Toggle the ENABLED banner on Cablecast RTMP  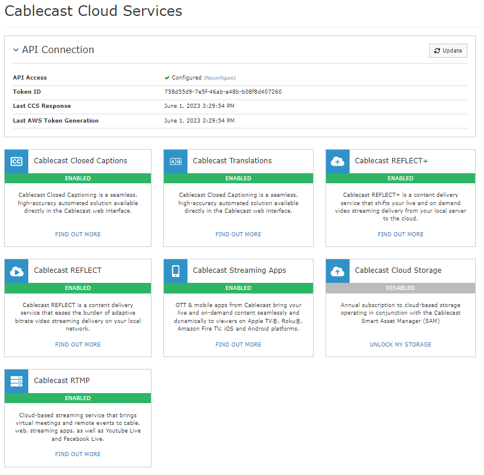pos(77,398)
